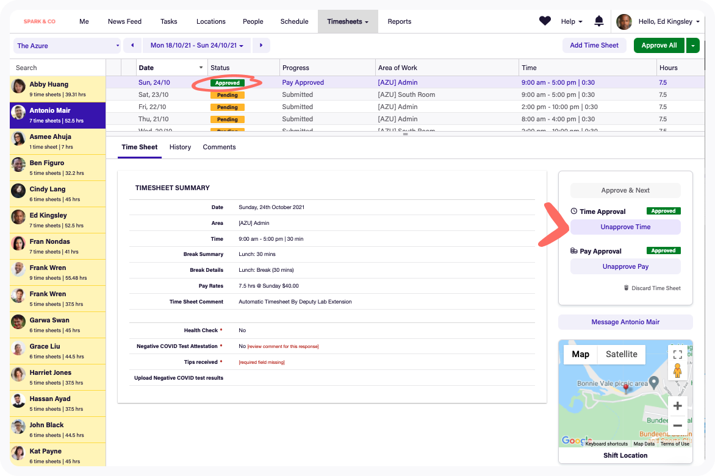Switch map to Satellite view
This screenshot has height=476, width=715.
(621, 354)
